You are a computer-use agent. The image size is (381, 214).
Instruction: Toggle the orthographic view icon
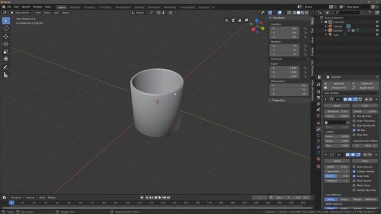click(226, 20)
